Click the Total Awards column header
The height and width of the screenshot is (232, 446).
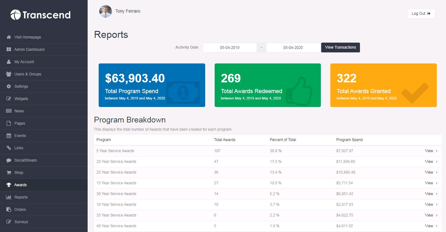(x=225, y=140)
